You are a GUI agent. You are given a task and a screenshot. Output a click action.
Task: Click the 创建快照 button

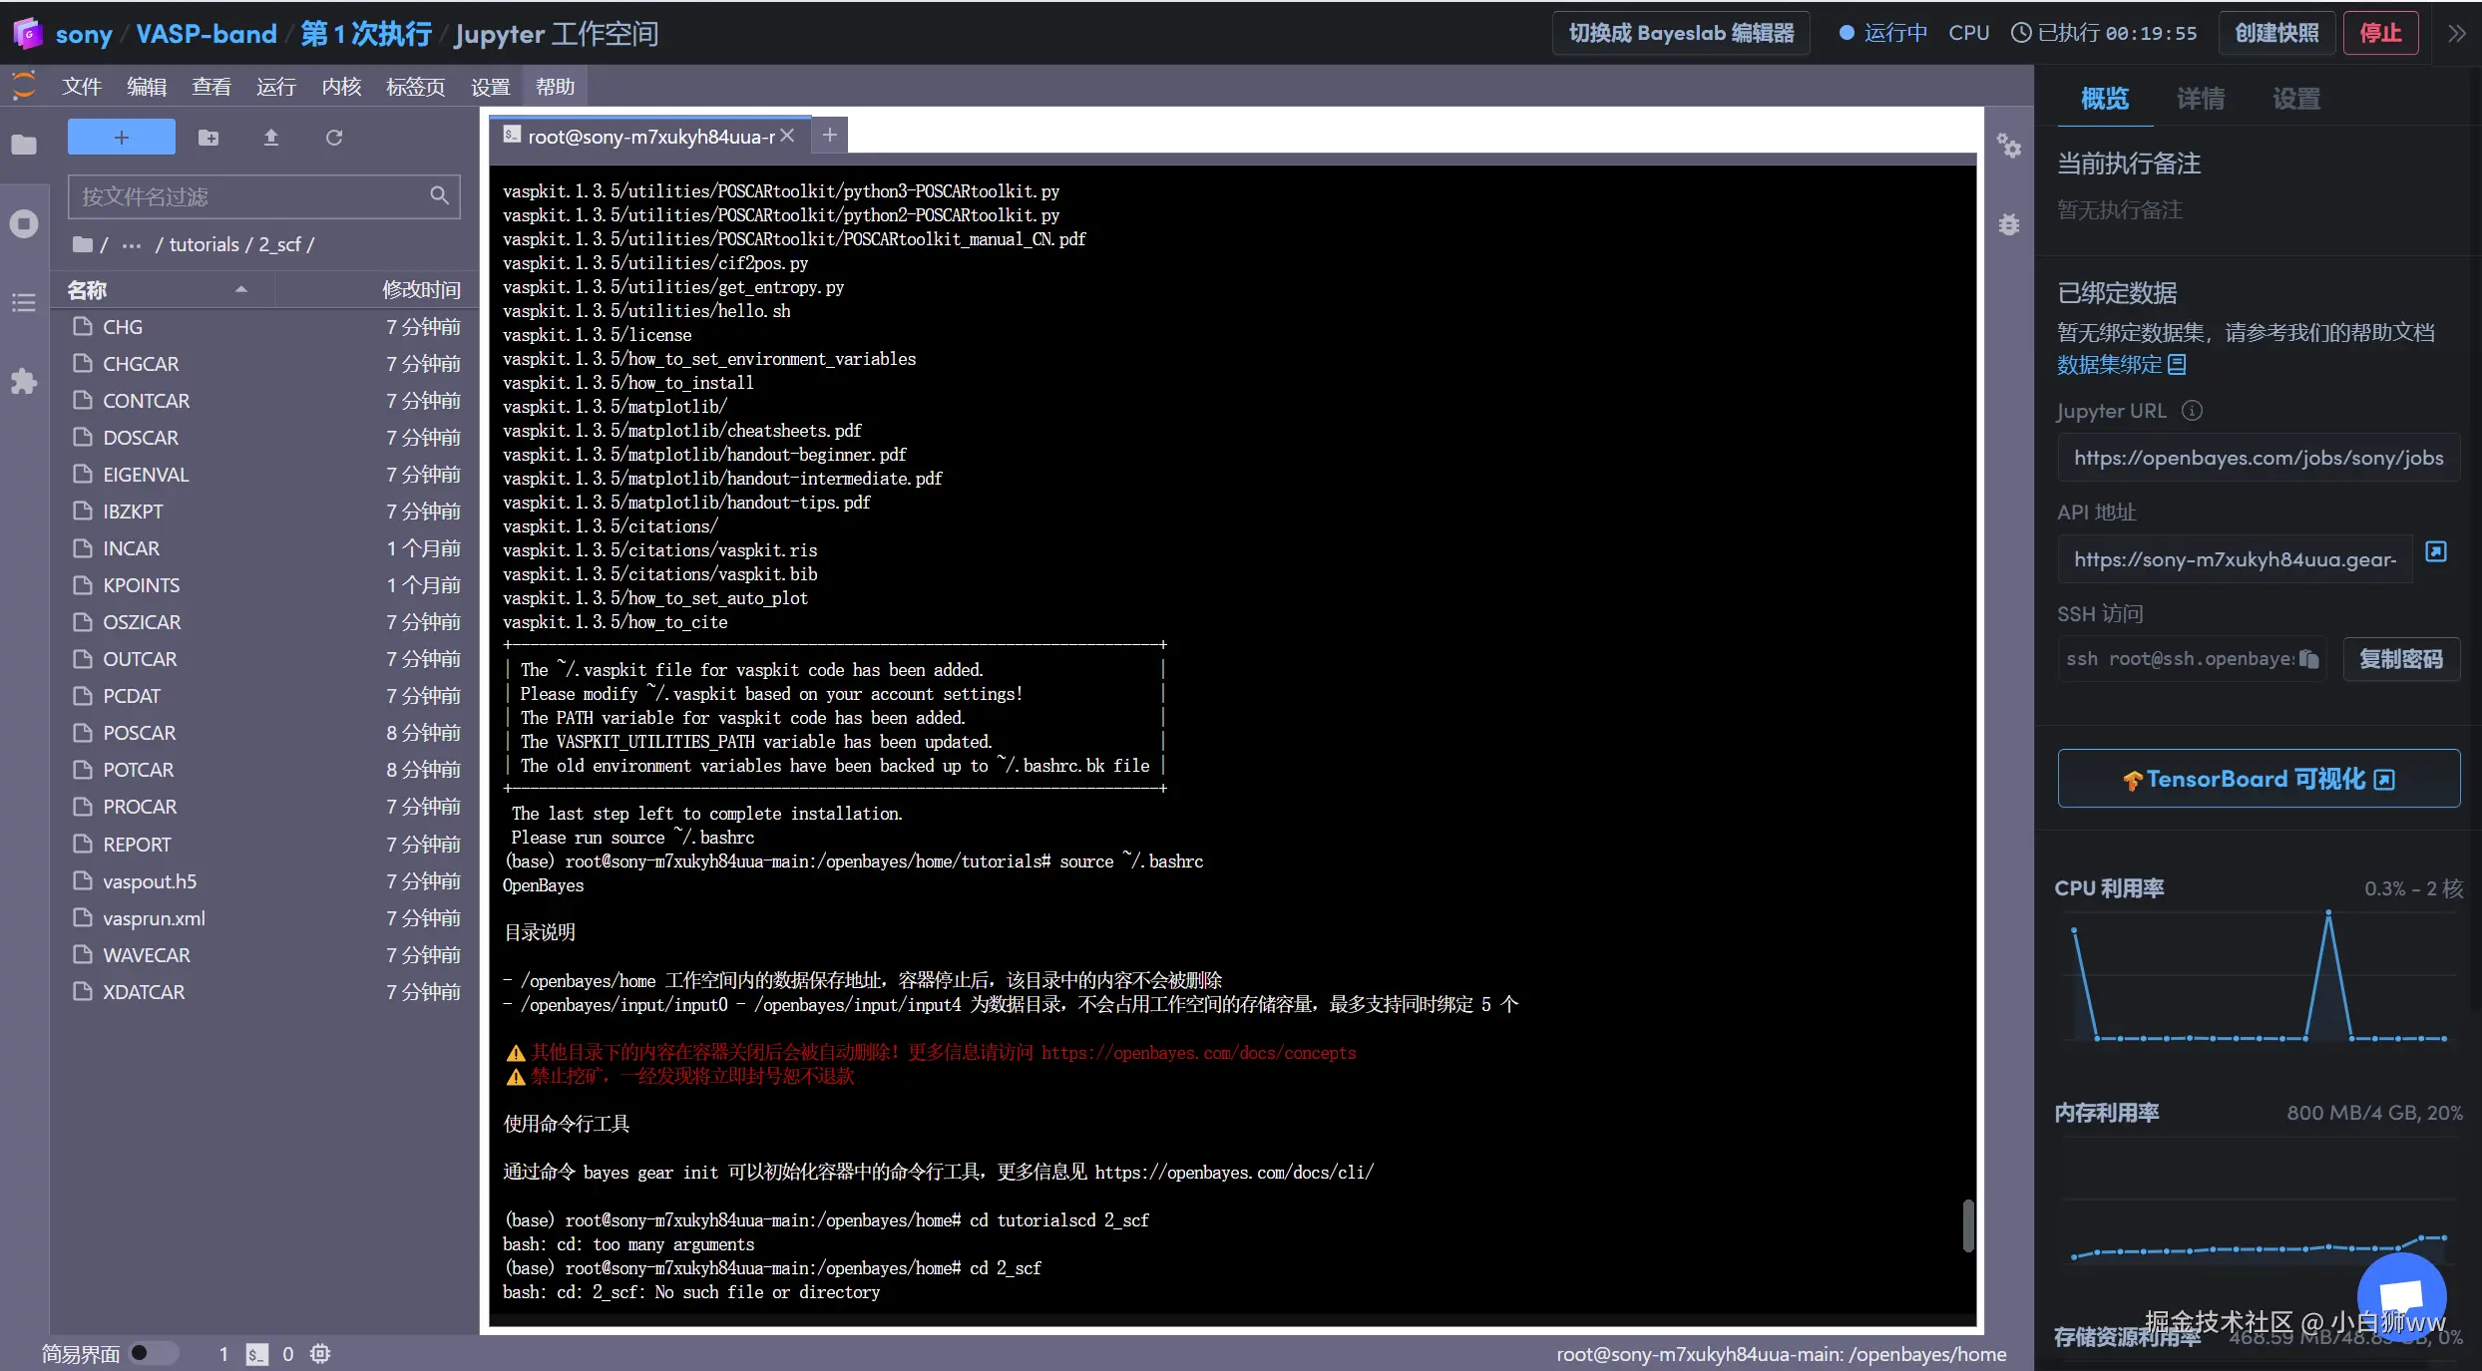click(x=2276, y=34)
